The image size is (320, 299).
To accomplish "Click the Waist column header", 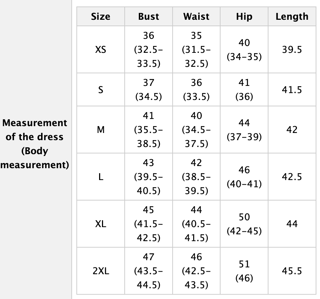I will click(x=196, y=17).
